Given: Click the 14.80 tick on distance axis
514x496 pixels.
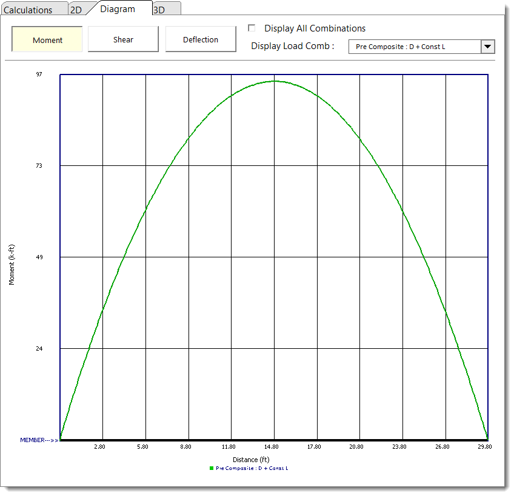Looking at the screenshot, I should point(271,446).
